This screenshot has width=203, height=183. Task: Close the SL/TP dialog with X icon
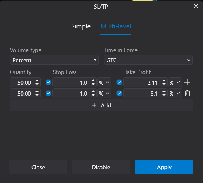[x=196, y=6]
